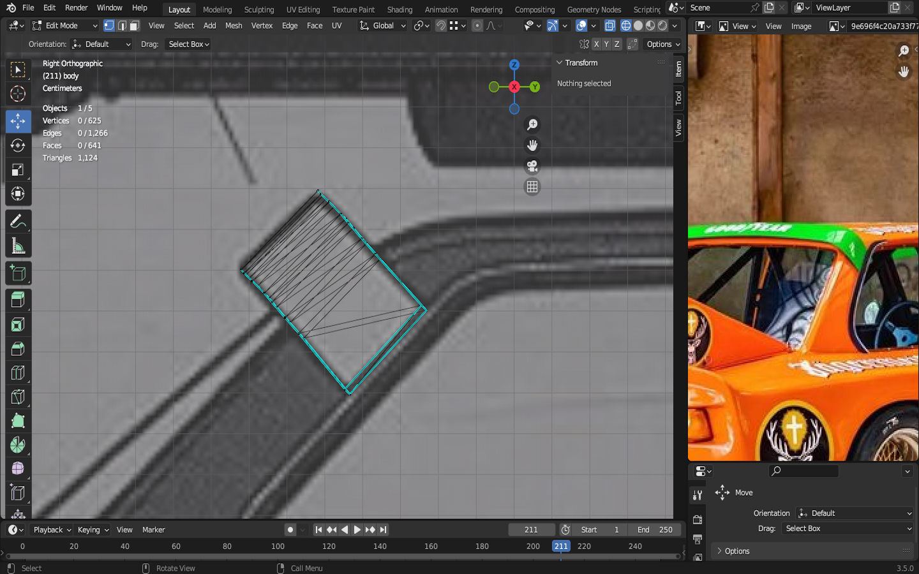The width and height of the screenshot is (919, 574).
Task: Switch perspective/orthographic with the grid gizmo
Action: [532, 187]
